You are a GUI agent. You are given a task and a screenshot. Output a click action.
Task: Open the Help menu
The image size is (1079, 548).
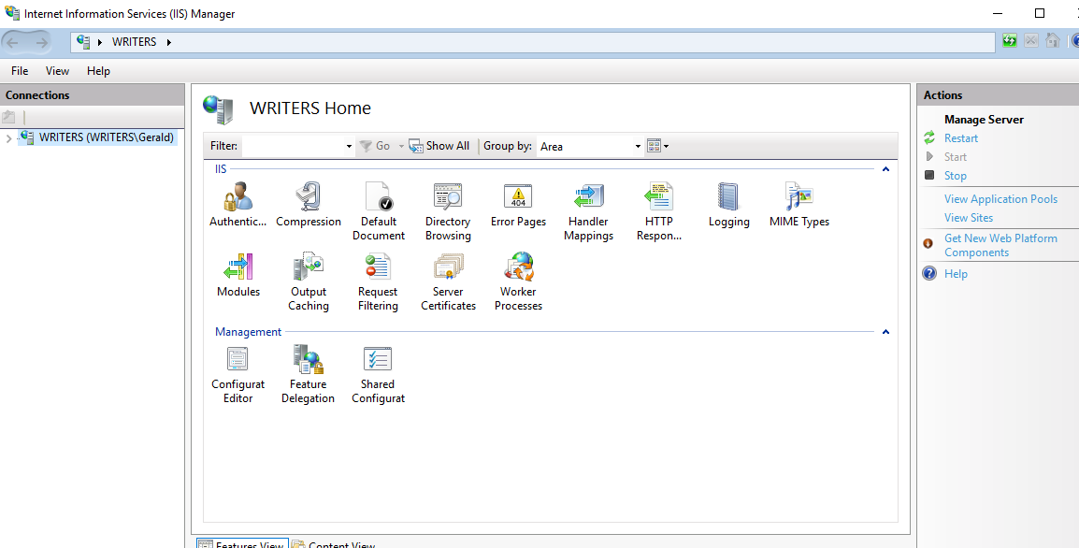tap(98, 71)
